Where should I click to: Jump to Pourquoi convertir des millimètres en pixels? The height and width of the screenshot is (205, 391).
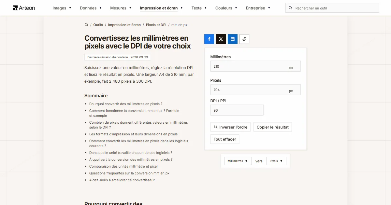point(126,104)
